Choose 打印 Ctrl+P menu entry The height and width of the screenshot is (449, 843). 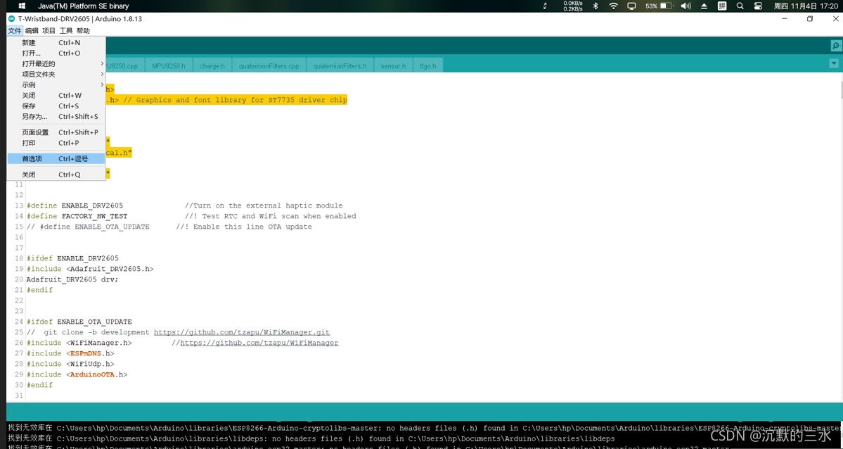pyautogui.click(x=56, y=143)
